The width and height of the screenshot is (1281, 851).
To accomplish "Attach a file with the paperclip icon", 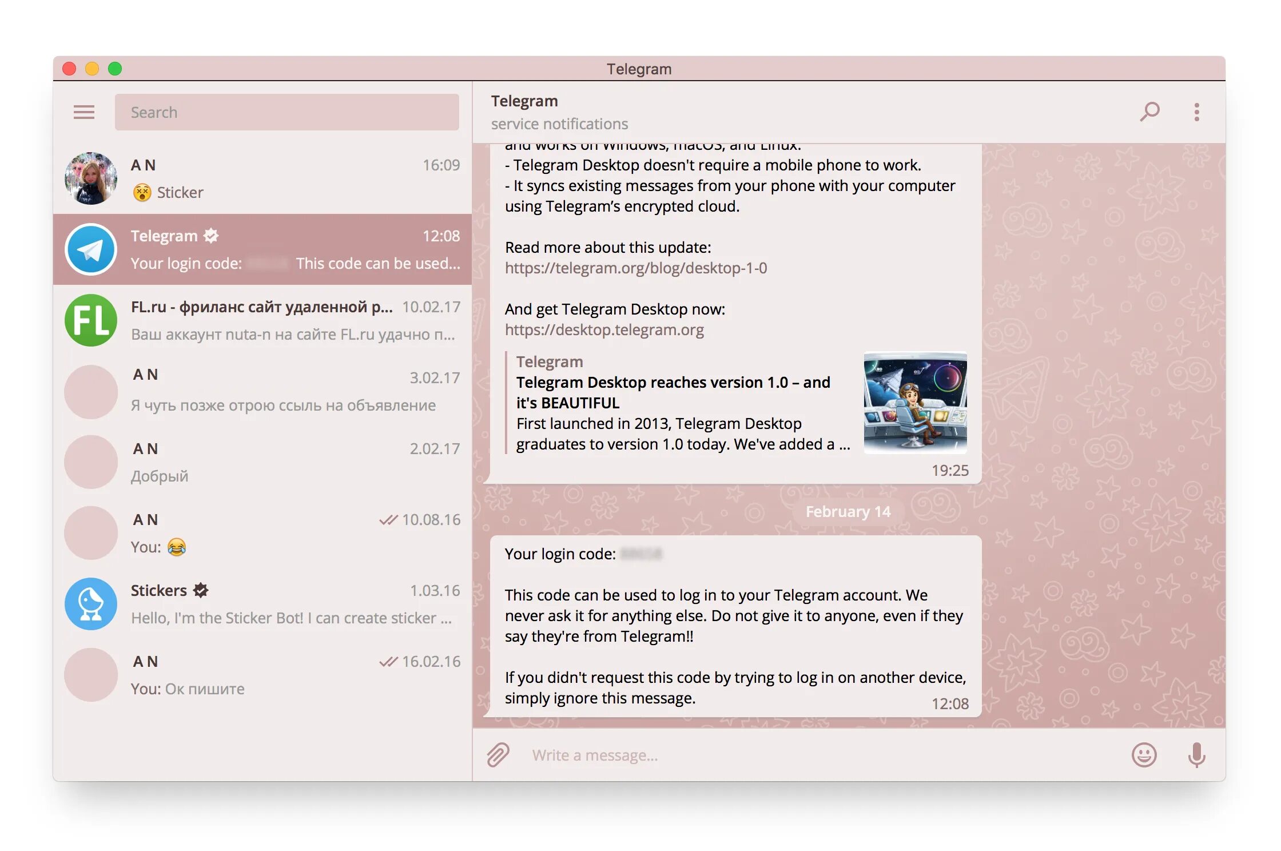I will pos(498,755).
